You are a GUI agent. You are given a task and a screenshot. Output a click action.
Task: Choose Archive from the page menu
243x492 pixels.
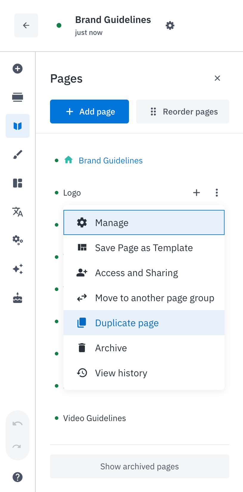pyautogui.click(x=144, y=348)
